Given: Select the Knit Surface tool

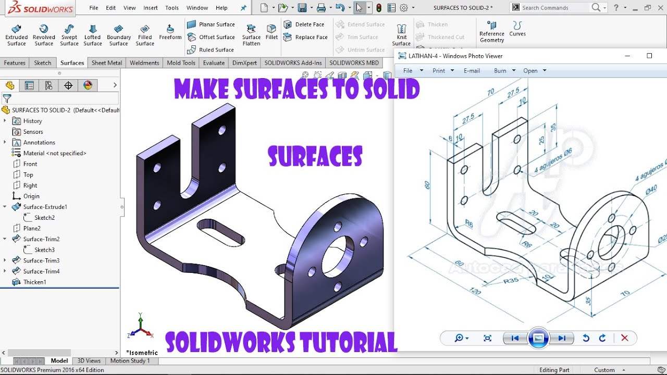Looking at the screenshot, I should (401, 34).
